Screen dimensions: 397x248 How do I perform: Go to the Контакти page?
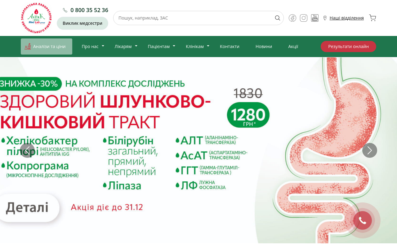[230, 46]
